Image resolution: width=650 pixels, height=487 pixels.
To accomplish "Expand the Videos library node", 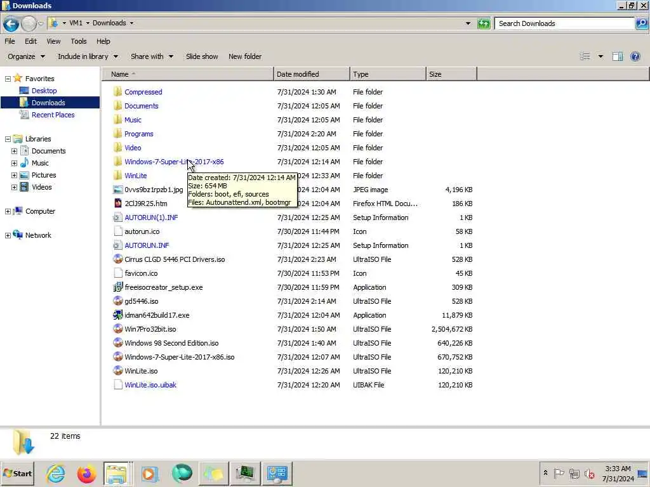I will 14,187.
